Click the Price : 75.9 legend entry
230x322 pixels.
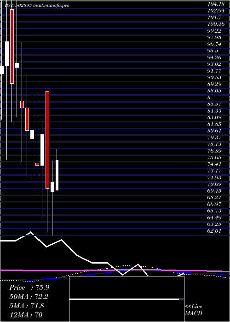[x=29, y=287]
